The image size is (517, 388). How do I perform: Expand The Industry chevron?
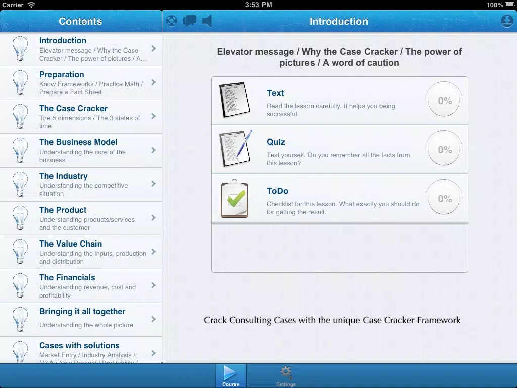click(x=153, y=184)
